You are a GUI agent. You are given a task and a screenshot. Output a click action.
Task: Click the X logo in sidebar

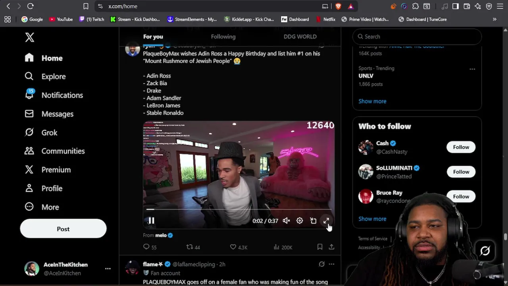click(x=29, y=37)
